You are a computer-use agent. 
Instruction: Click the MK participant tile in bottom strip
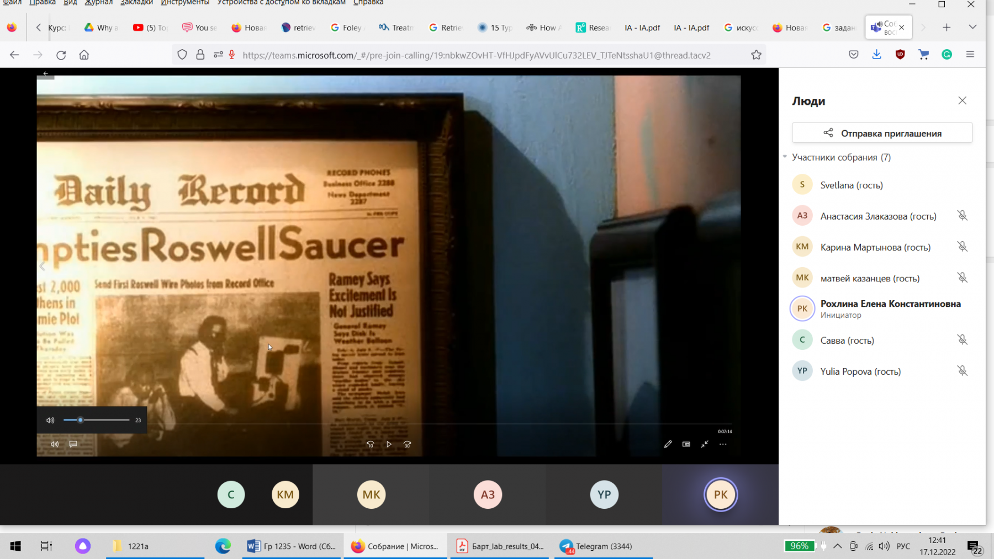[371, 494]
